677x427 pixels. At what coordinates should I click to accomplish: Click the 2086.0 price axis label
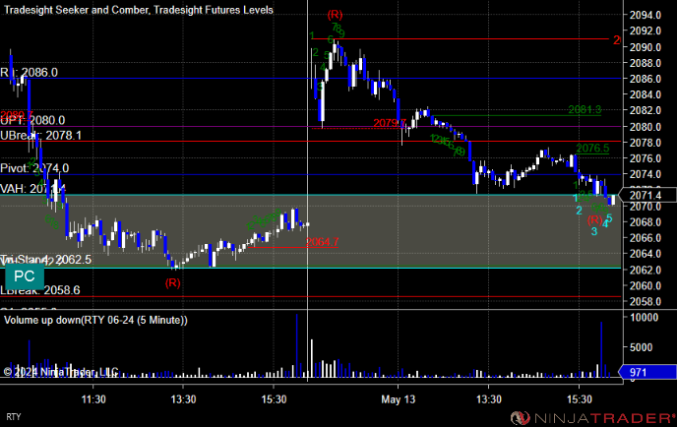pyautogui.click(x=646, y=79)
